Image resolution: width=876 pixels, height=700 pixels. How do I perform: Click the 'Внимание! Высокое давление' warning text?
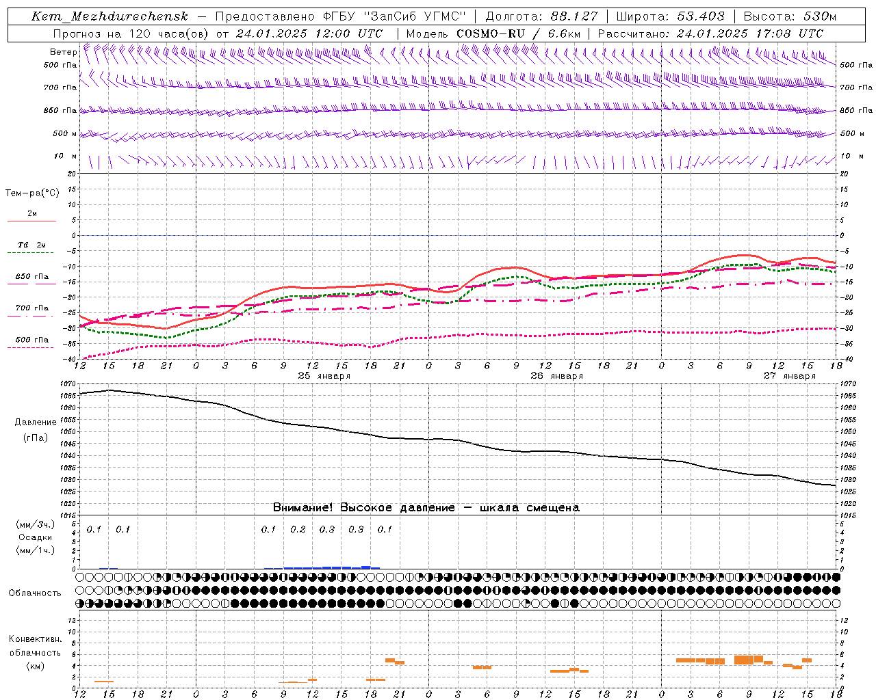pyautogui.click(x=363, y=508)
